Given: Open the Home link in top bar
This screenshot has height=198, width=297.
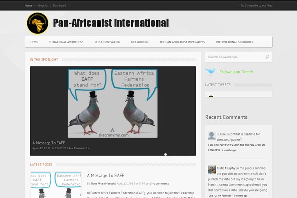Looking at the screenshot, I should tap(28, 5).
